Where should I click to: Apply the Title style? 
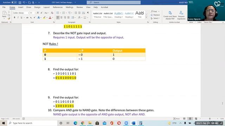coord(140,15)
